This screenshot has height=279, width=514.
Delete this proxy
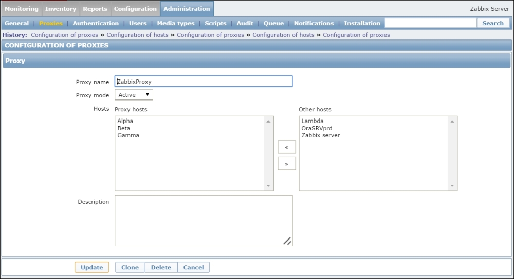(x=161, y=267)
